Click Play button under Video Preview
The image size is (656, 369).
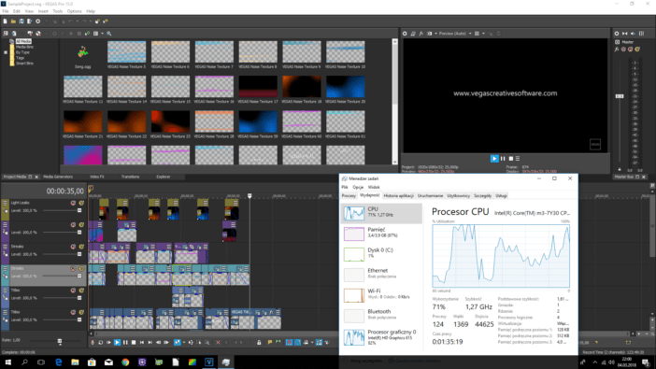coord(494,159)
